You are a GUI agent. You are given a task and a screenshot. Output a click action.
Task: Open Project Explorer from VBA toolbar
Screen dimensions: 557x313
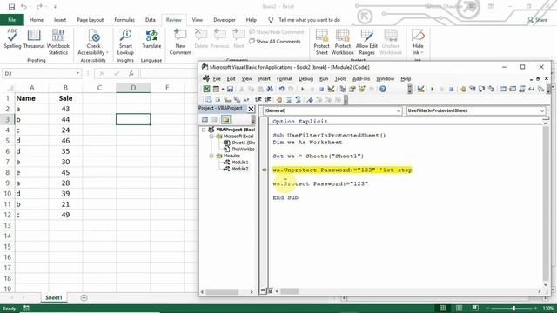(x=343, y=89)
